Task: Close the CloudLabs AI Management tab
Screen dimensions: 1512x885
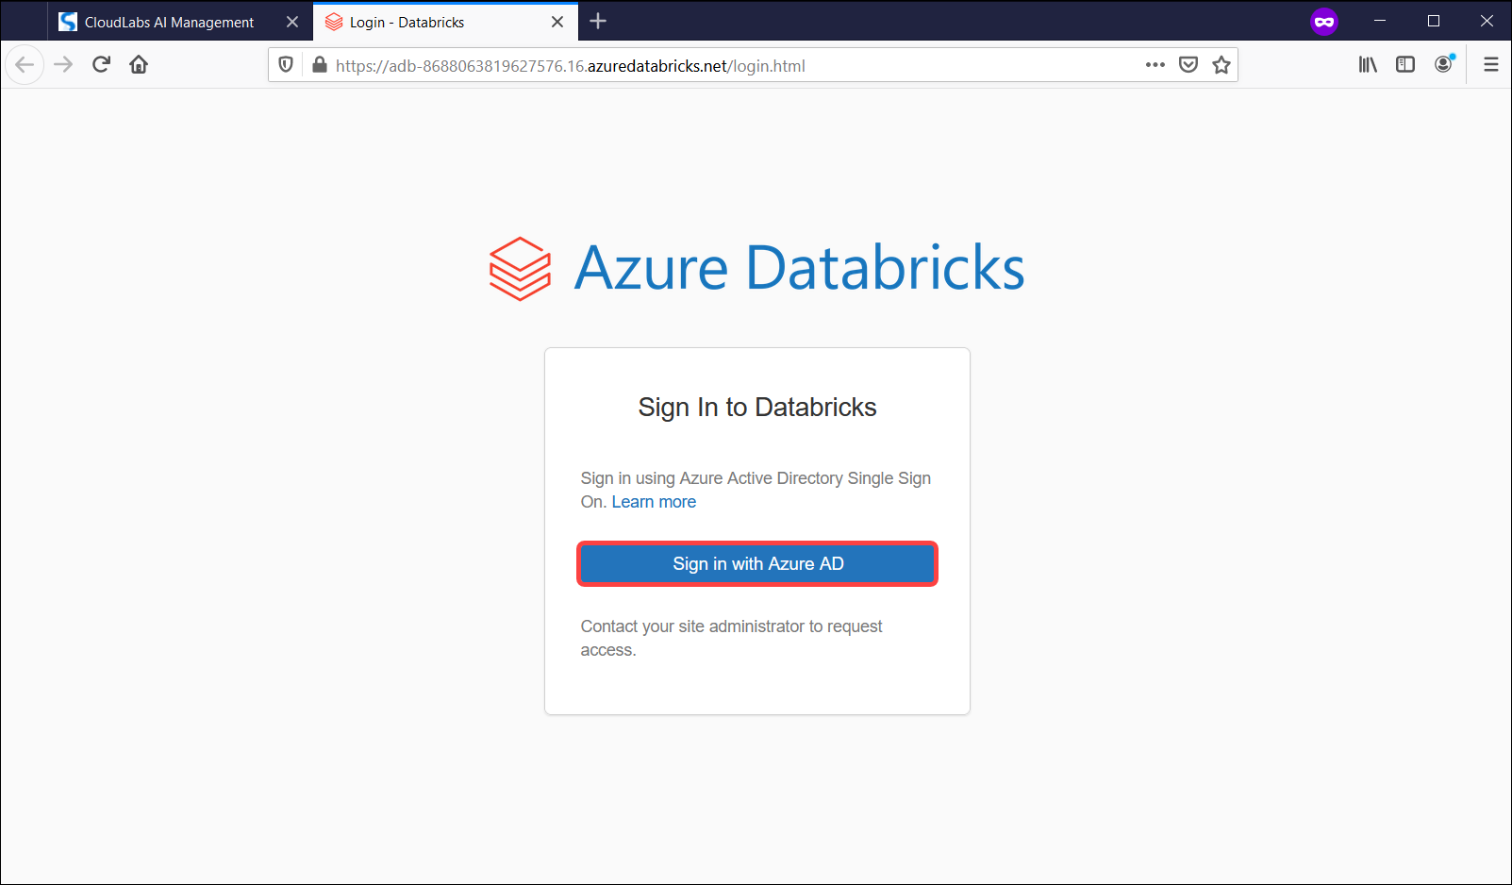Action: click(x=292, y=22)
